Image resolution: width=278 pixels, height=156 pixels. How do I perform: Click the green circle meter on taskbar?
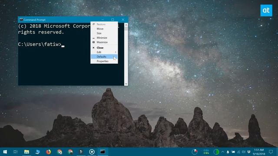216,152
